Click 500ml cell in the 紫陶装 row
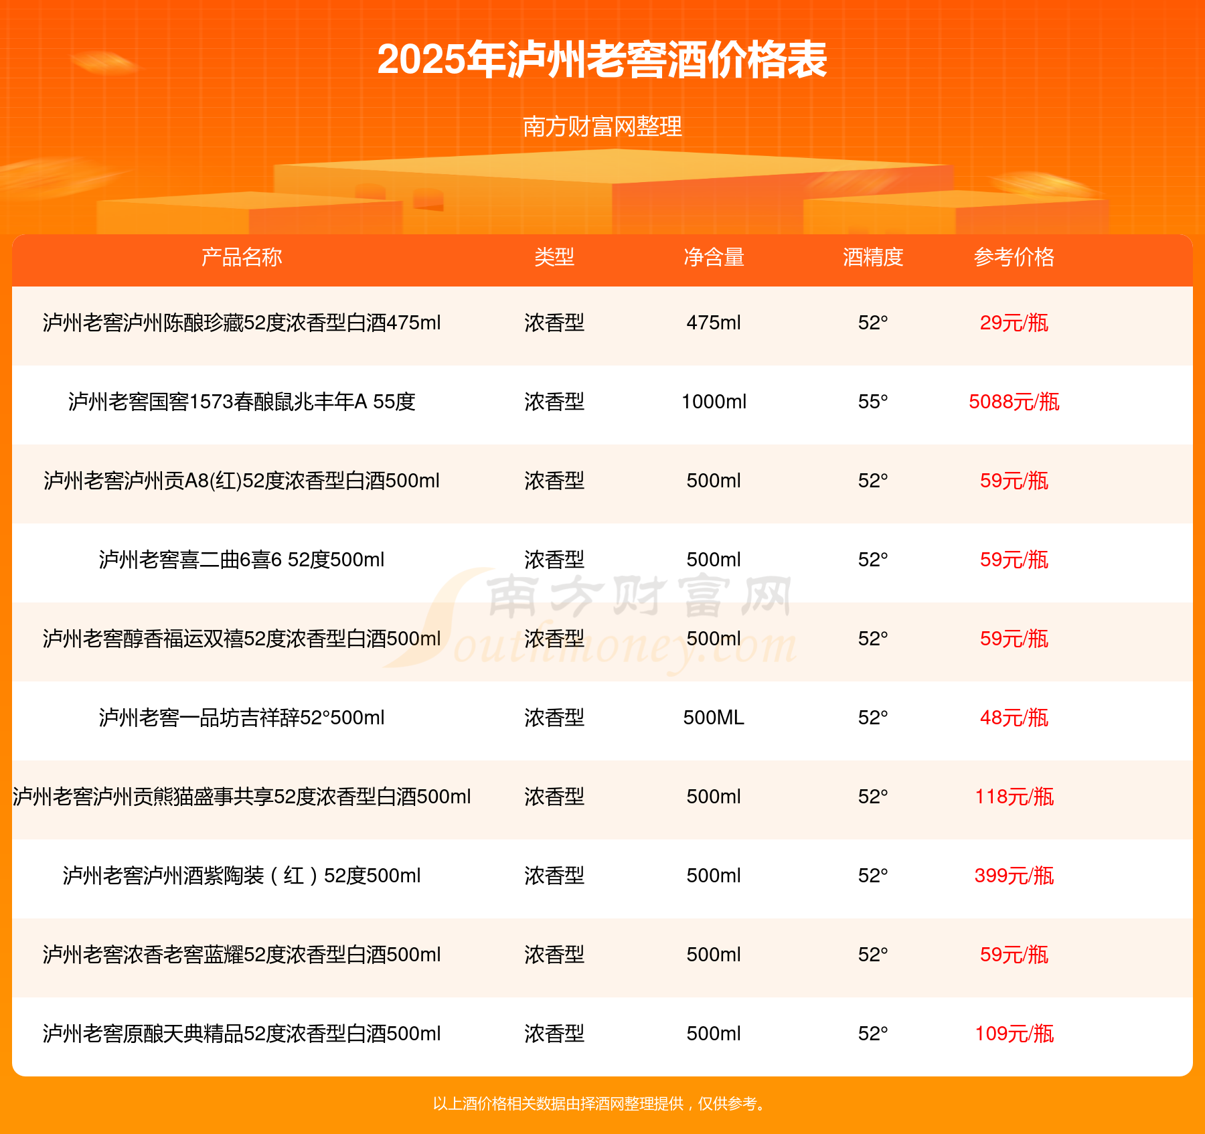The width and height of the screenshot is (1205, 1134). pyautogui.click(x=714, y=876)
